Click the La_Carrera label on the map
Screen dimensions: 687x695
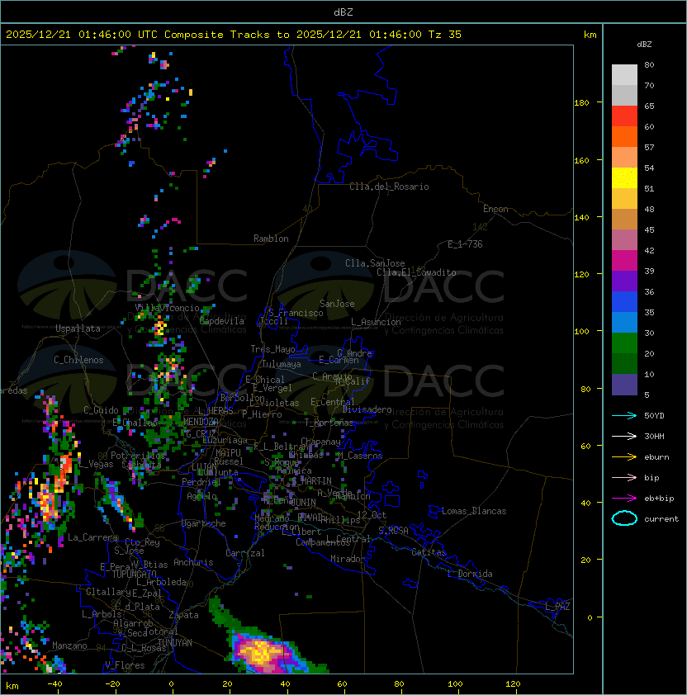click(93, 537)
